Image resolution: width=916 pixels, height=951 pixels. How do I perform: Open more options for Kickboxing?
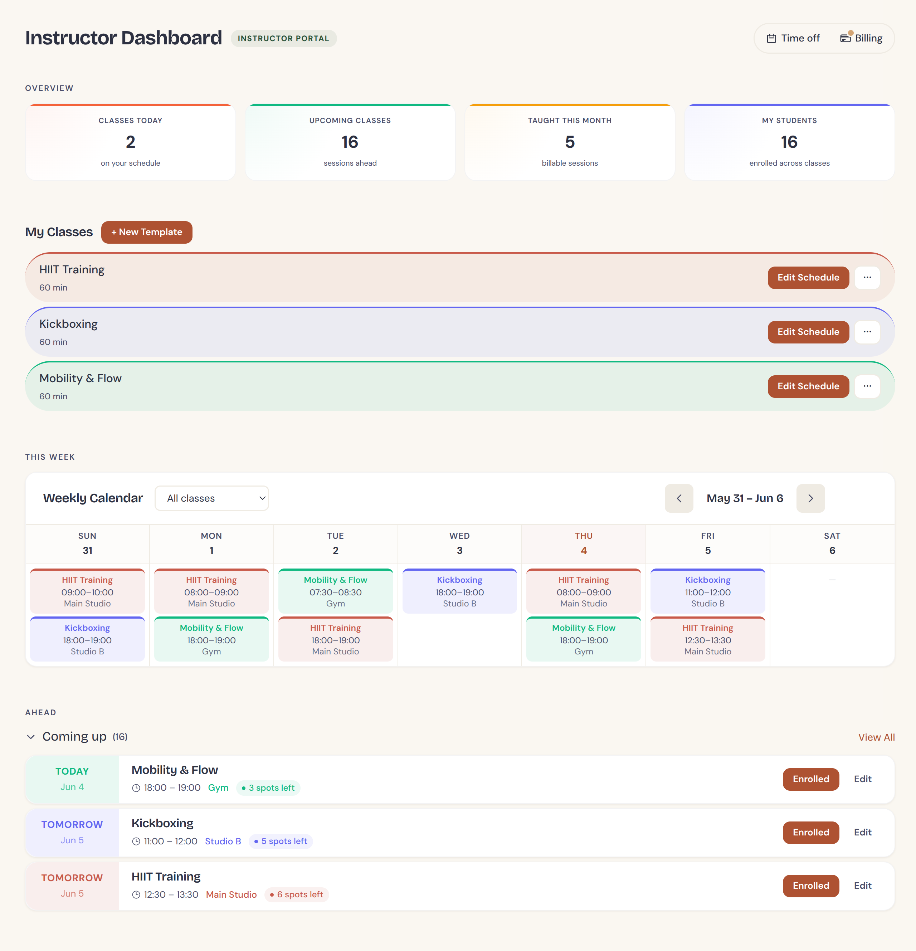[x=867, y=332]
